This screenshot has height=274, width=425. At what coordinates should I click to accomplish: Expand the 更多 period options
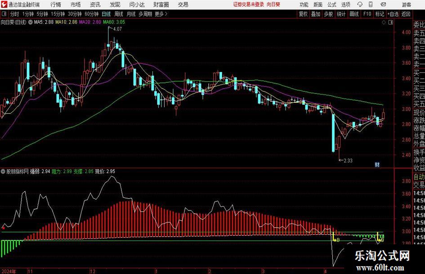pyautogui.click(x=161, y=14)
